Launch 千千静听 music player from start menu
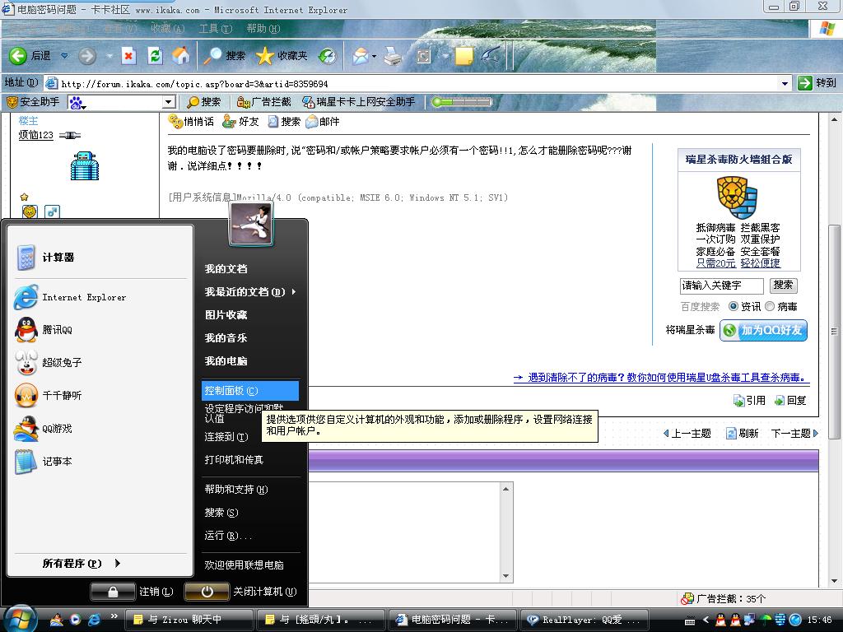Screen dimensions: 843x632 pos(62,396)
